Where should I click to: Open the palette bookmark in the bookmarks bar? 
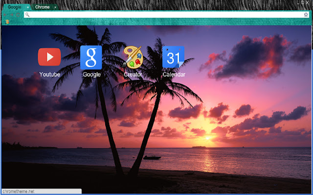point(7,22)
